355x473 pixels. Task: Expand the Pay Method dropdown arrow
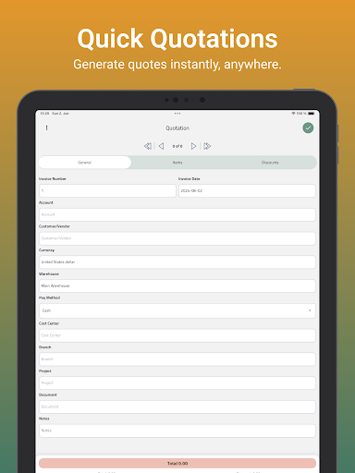tap(310, 310)
